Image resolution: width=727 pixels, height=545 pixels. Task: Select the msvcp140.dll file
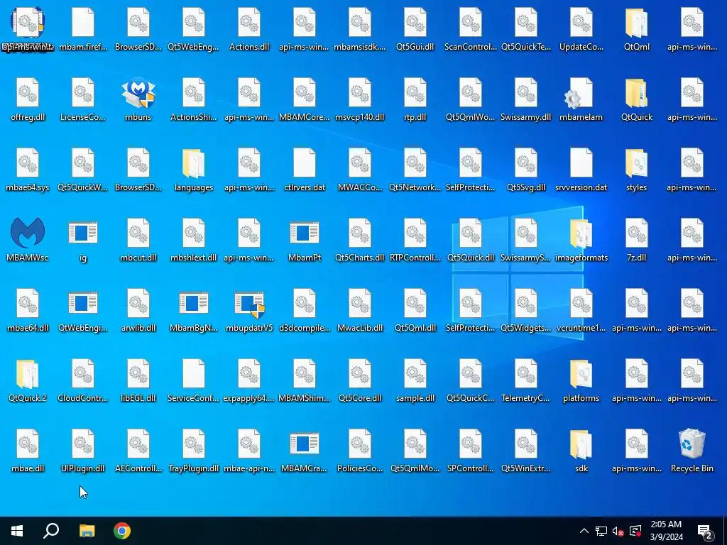360,93
